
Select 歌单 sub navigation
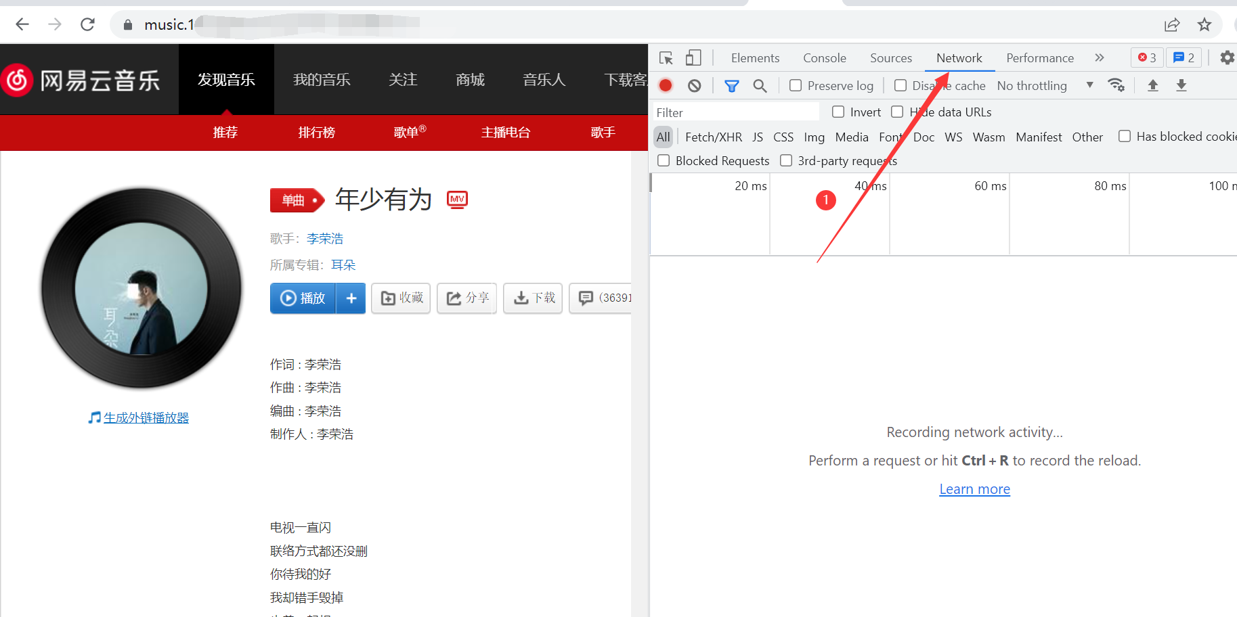click(x=410, y=132)
